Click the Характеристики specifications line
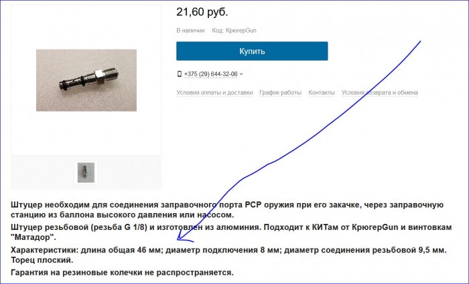The image size is (469, 284). (x=228, y=250)
